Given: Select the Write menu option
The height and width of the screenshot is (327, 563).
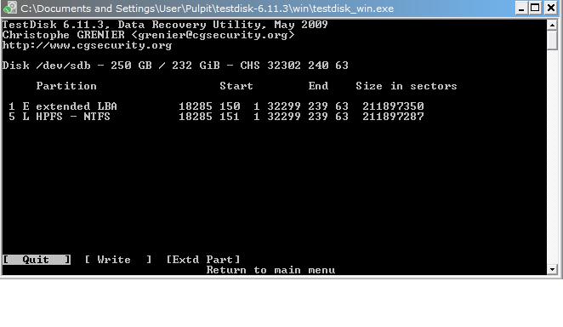Looking at the screenshot, I should (x=118, y=260).
